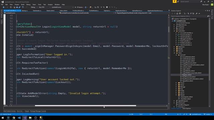Open the View menu

(11, 4)
